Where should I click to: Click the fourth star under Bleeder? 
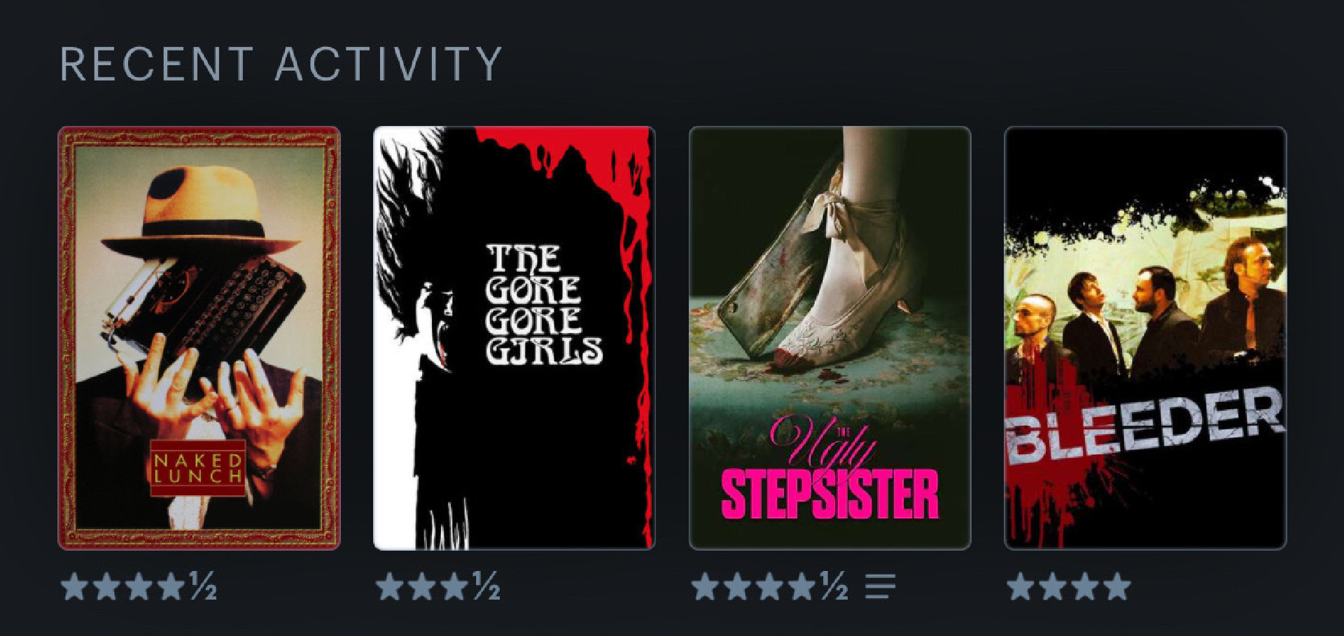(x=1117, y=586)
